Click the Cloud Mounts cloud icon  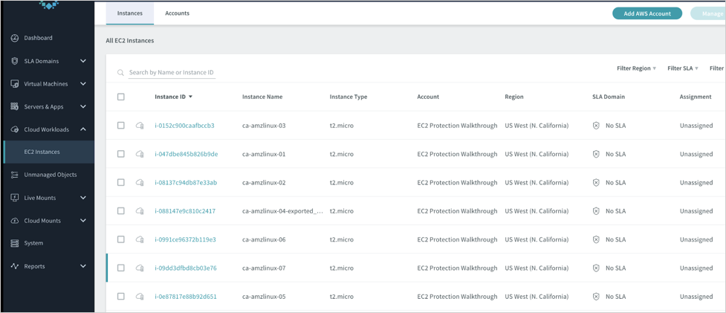coord(14,221)
